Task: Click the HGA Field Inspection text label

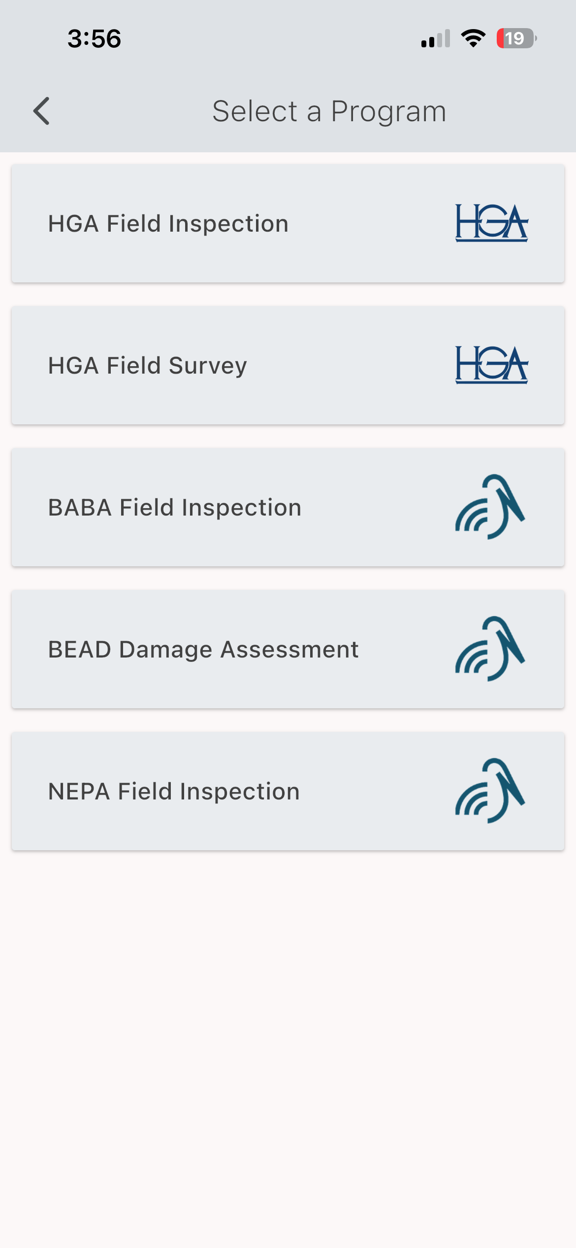Action: [167, 223]
